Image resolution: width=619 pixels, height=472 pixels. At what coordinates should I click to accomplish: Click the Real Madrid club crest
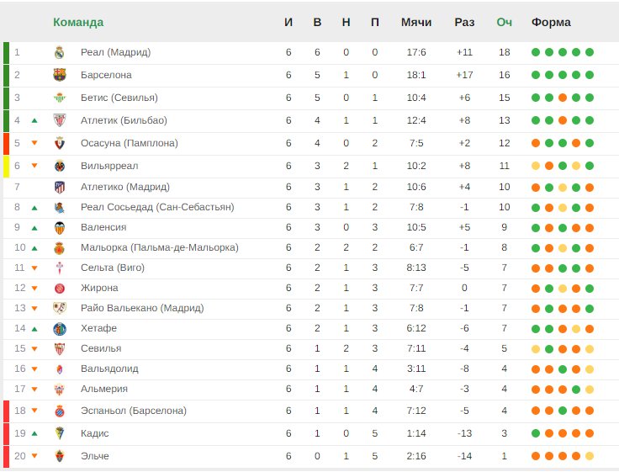coord(59,52)
